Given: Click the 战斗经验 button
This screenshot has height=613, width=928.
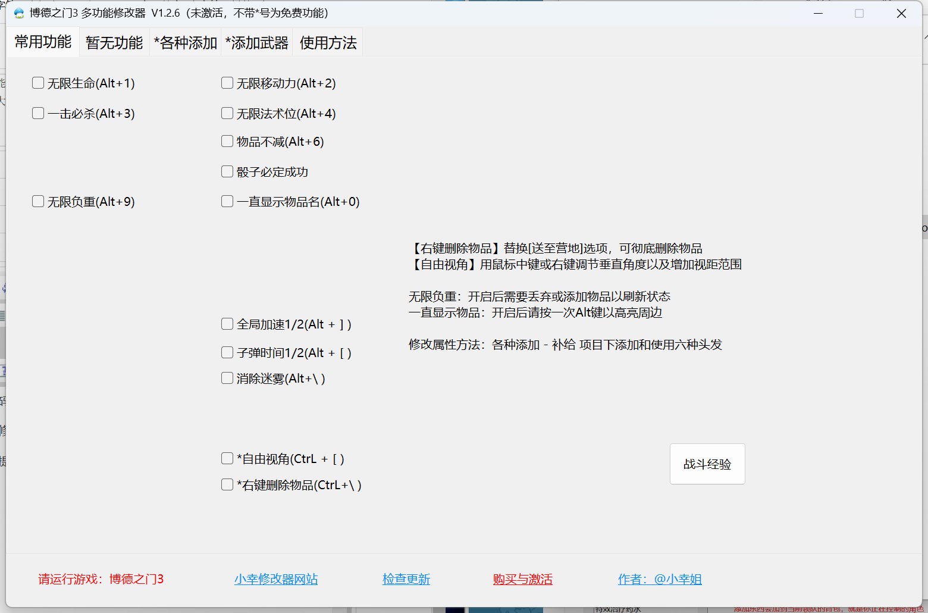Looking at the screenshot, I should pyautogui.click(x=707, y=464).
